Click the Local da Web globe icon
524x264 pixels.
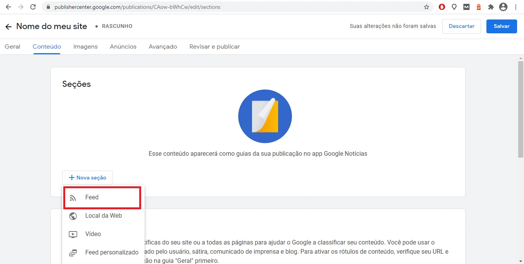coord(73,216)
